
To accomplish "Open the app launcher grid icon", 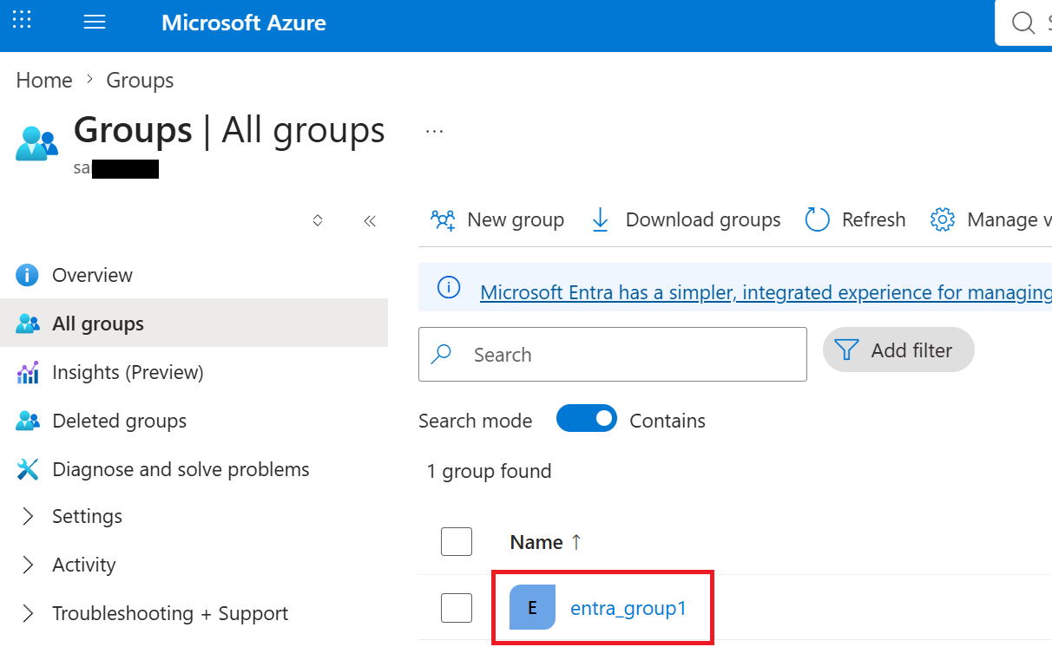I will [23, 19].
